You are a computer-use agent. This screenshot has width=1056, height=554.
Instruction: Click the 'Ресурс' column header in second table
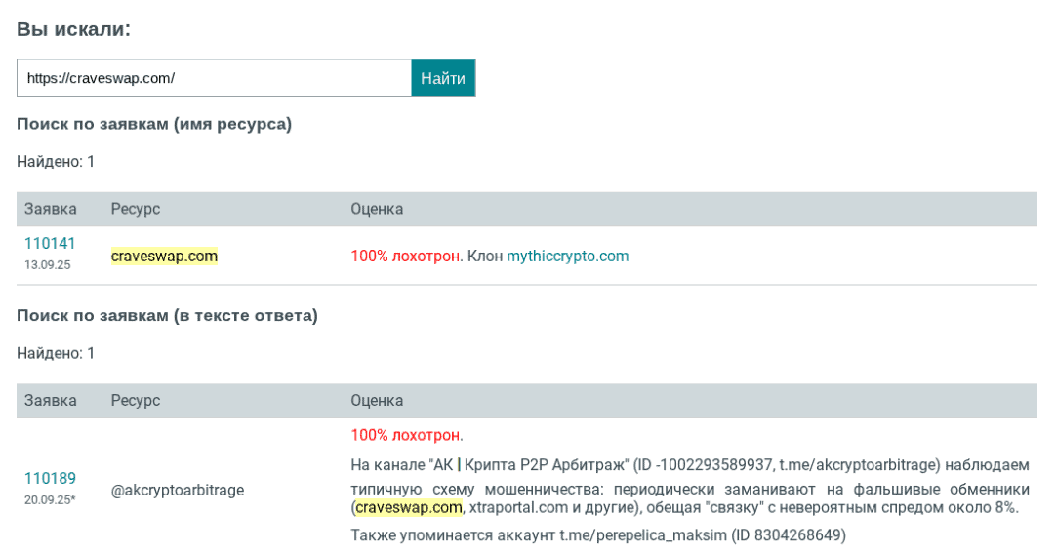point(136,401)
